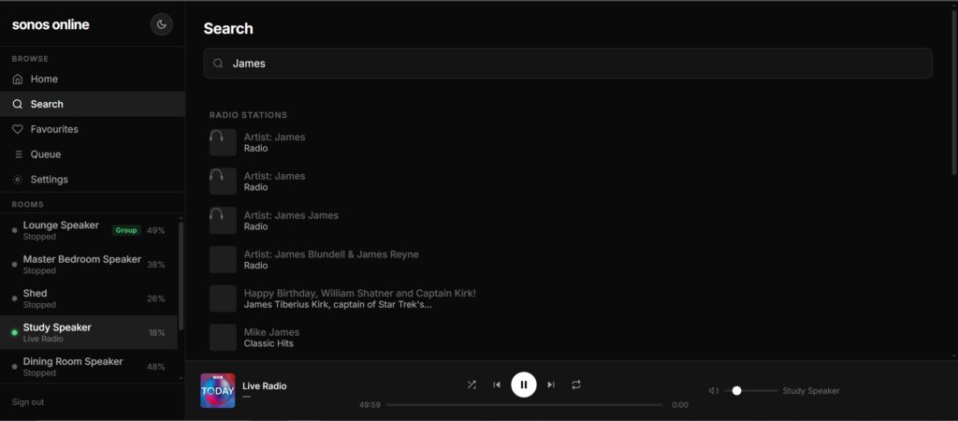Select the Master Bedroom Speaker room
The height and width of the screenshot is (421, 958).
click(89, 265)
